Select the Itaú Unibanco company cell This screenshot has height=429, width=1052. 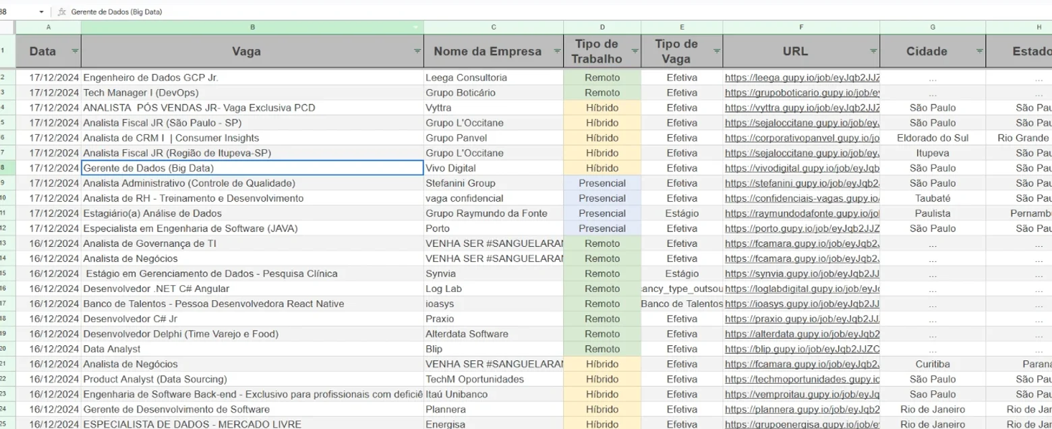494,394
